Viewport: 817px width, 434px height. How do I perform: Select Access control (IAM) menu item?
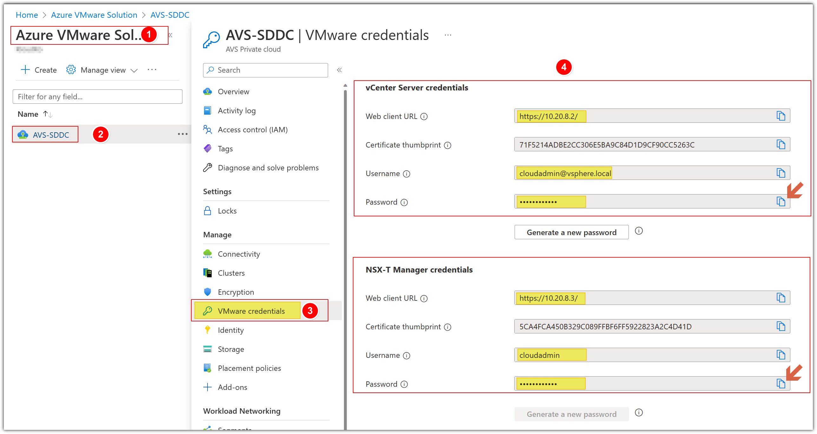pos(253,129)
